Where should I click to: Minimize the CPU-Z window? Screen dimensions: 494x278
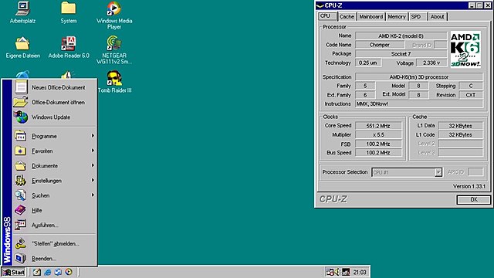(x=472, y=5)
